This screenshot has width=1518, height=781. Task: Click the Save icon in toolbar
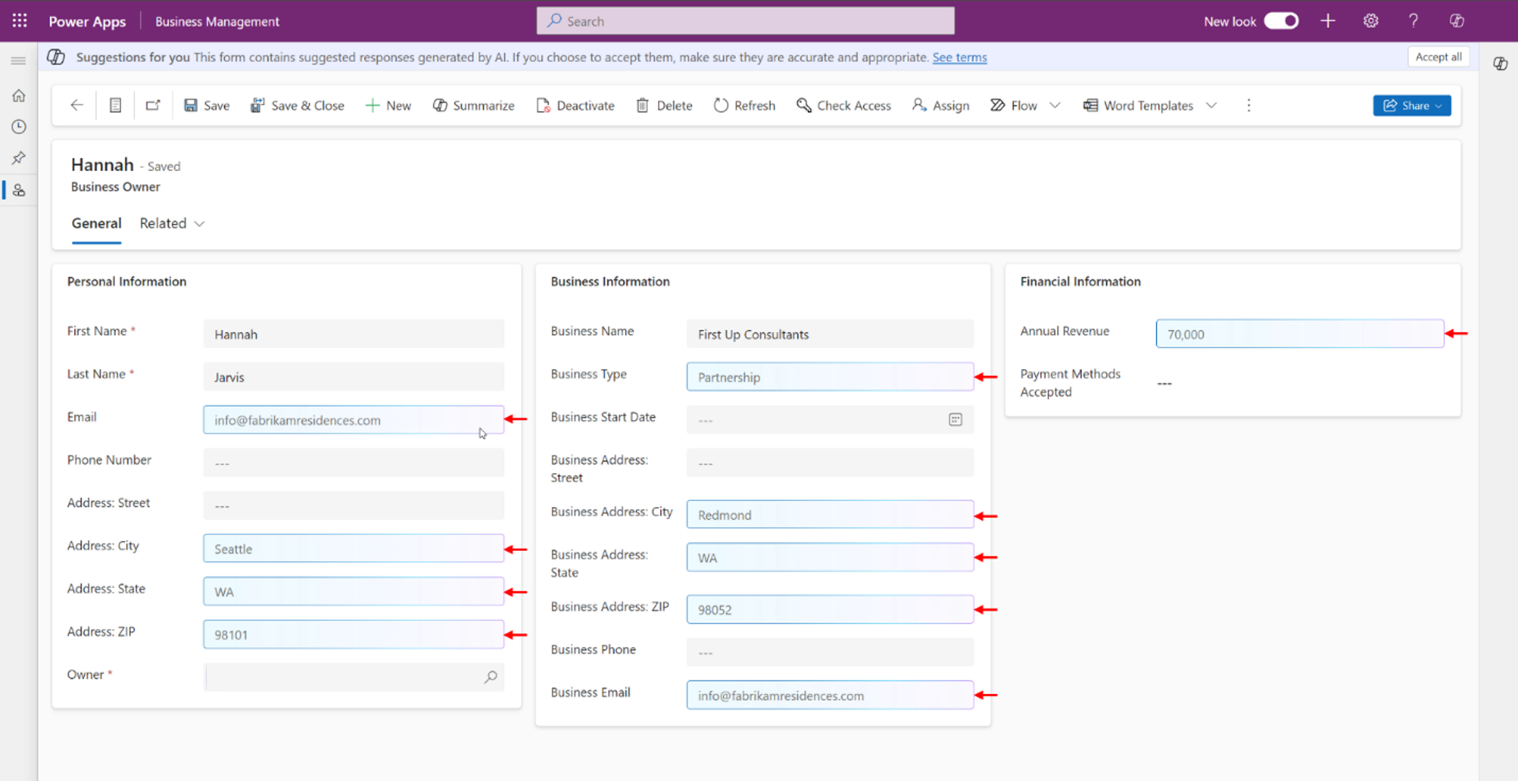[x=190, y=105]
